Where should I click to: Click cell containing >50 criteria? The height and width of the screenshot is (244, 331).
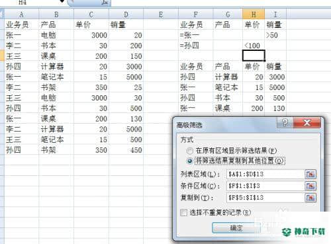pos(275,35)
